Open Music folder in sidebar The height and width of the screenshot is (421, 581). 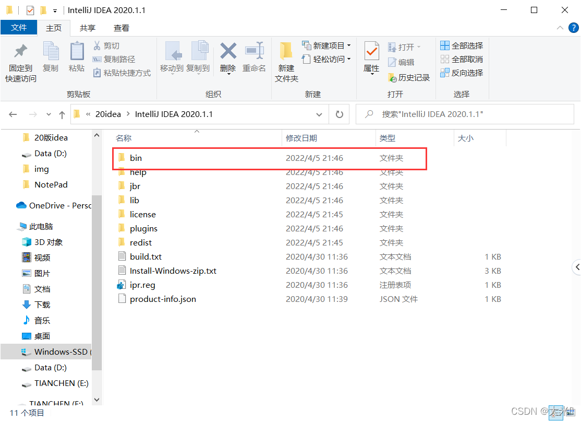point(37,320)
